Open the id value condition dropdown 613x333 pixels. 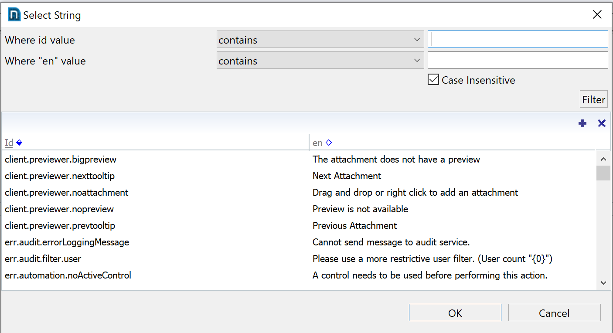[x=320, y=40]
